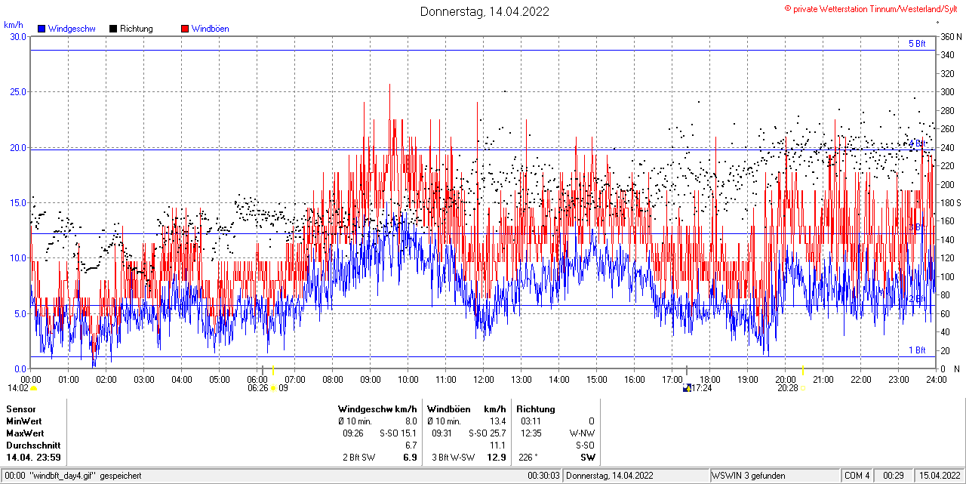The width and height of the screenshot is (966, 484).
Task: Click the red Windböen legend swatch
Action: click(185, 29)
